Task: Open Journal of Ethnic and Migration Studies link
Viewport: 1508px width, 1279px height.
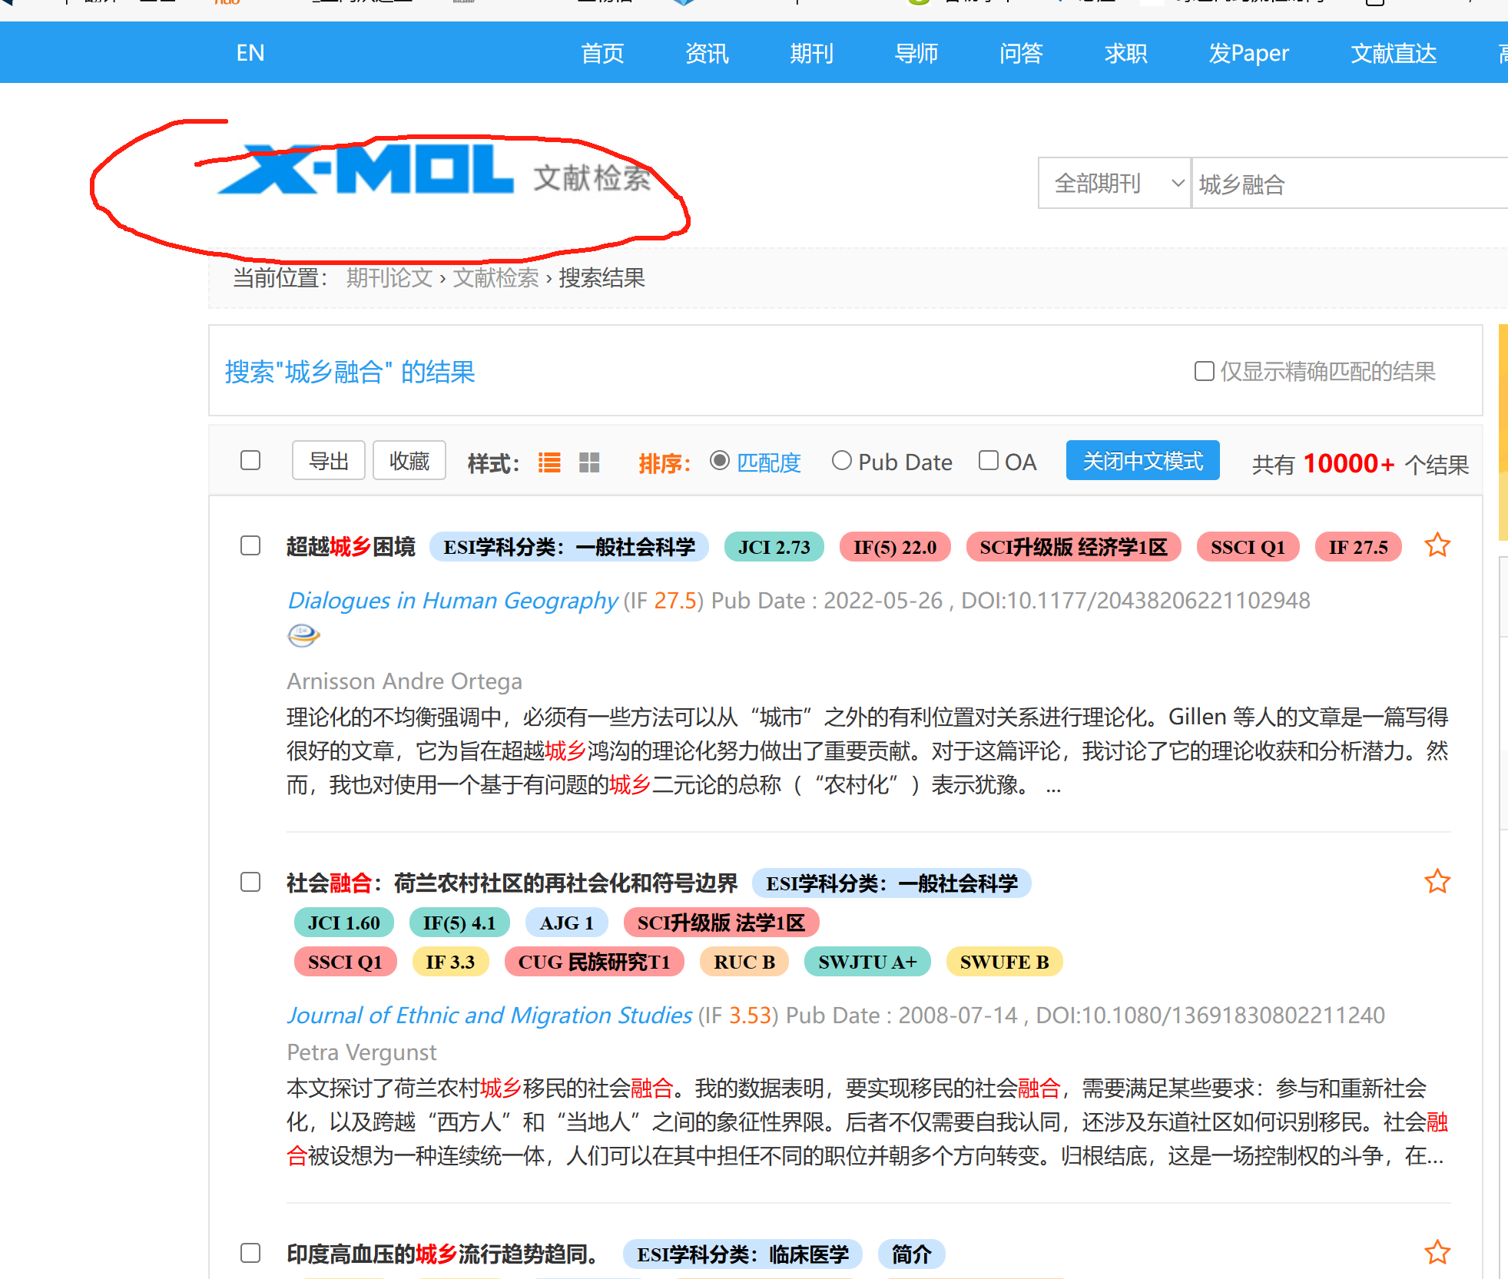Action: pos(489,1016)
